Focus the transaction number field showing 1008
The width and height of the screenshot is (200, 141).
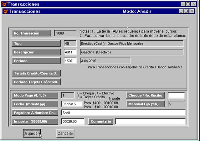click(66, 33)
